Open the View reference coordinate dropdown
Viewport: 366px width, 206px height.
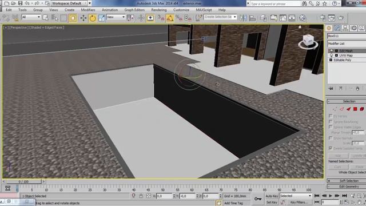click(x=116, y=17)
